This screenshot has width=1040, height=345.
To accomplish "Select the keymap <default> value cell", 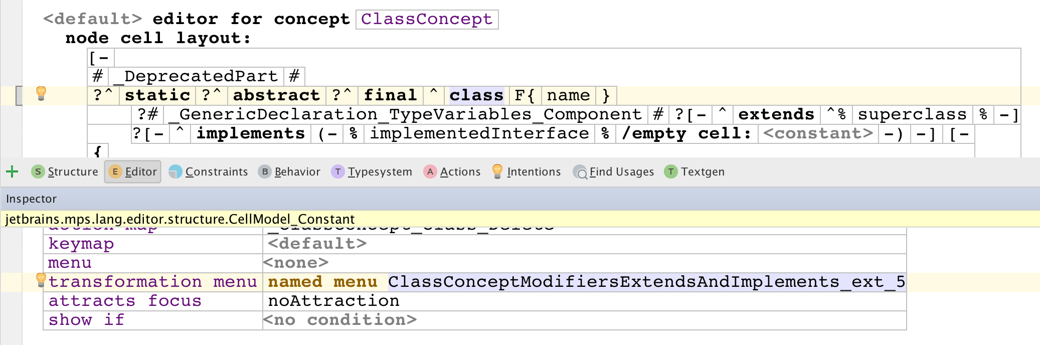I will (x=317, y=244).
